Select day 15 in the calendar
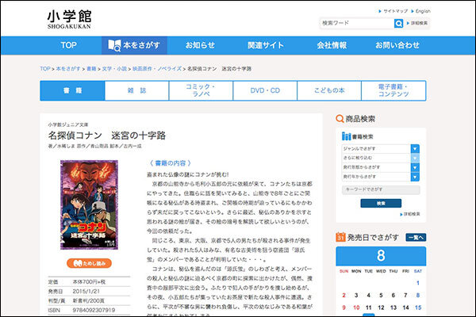This screenshot has height=317, width=476. [418, 307]
